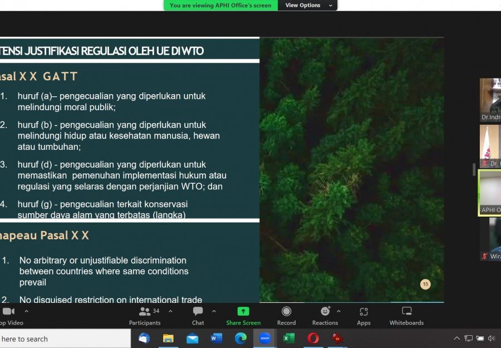Expand the arrow next to Chat

(x=214, y=311)
